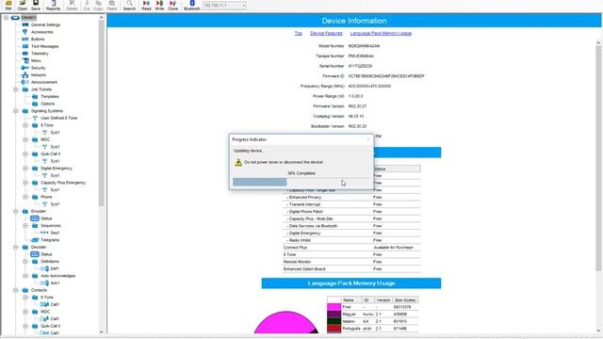Select Templates under Job Tickets
This screenshot has height=339, width=603.
[50, 96]
